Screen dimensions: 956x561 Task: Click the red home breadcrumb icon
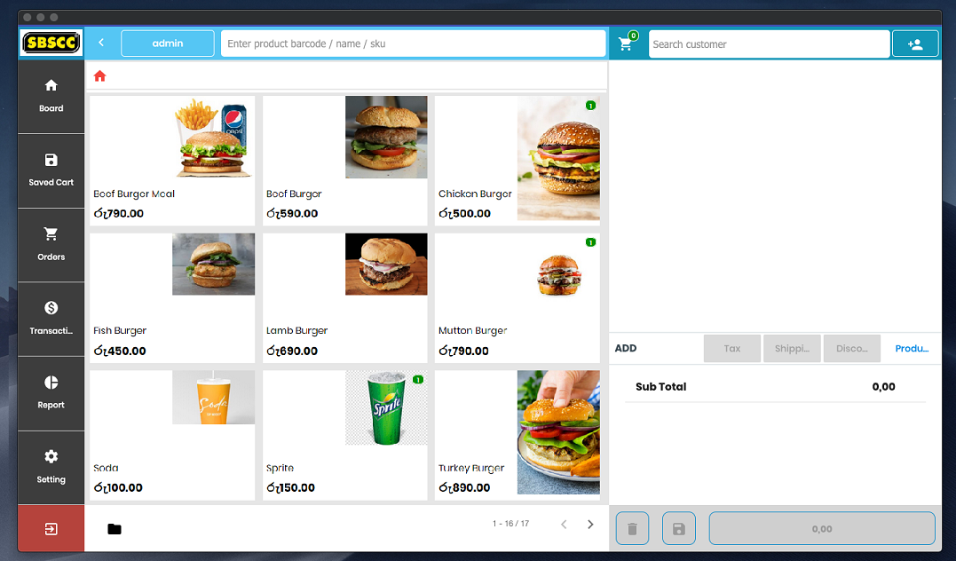[x=99, y=76]
